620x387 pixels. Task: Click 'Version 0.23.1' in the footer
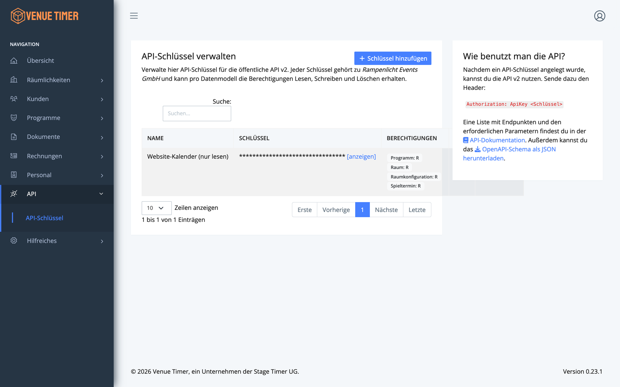pyautogui.click(x=583, y=372)
